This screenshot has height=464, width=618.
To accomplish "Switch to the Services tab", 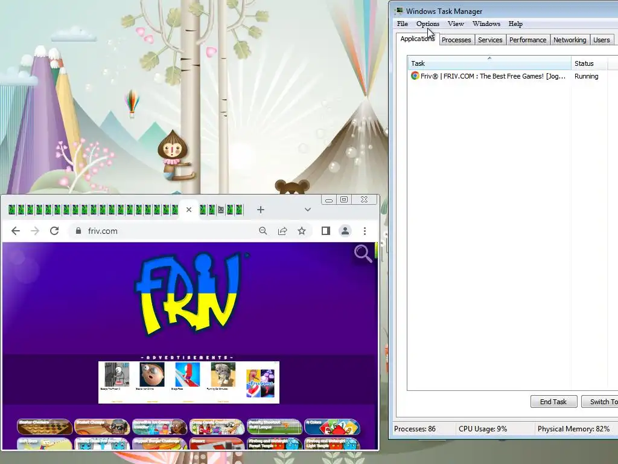I will (x=490, y=40).
